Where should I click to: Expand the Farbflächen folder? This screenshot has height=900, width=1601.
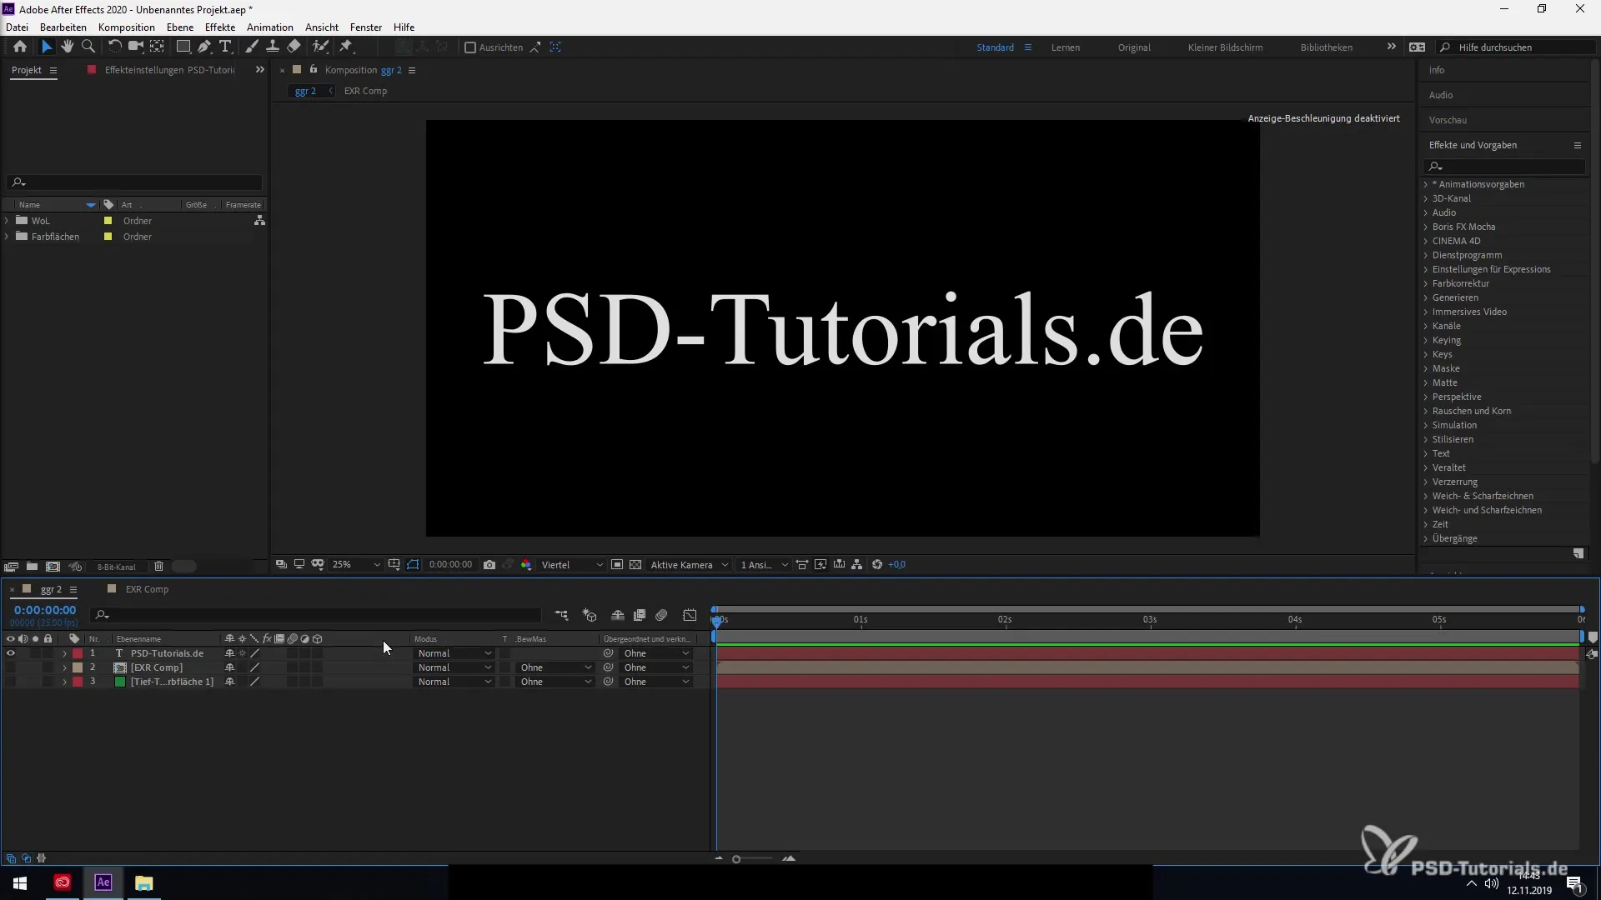(x=8, y=237)
